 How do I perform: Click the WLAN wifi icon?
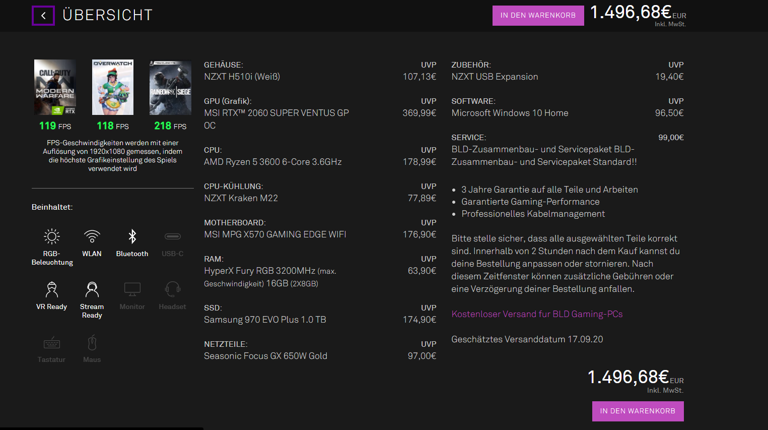[x=92, y=236]
